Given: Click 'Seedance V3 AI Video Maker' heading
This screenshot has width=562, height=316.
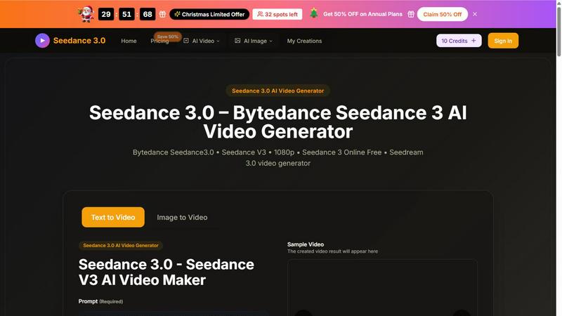Looking at the screenshot, I should (x=166, y=272).
